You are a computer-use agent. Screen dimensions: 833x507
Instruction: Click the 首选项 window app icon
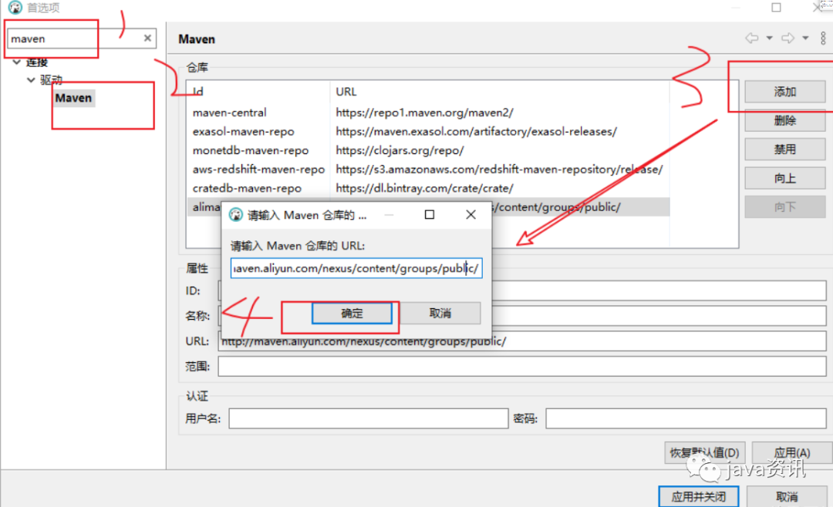point(15,8)
